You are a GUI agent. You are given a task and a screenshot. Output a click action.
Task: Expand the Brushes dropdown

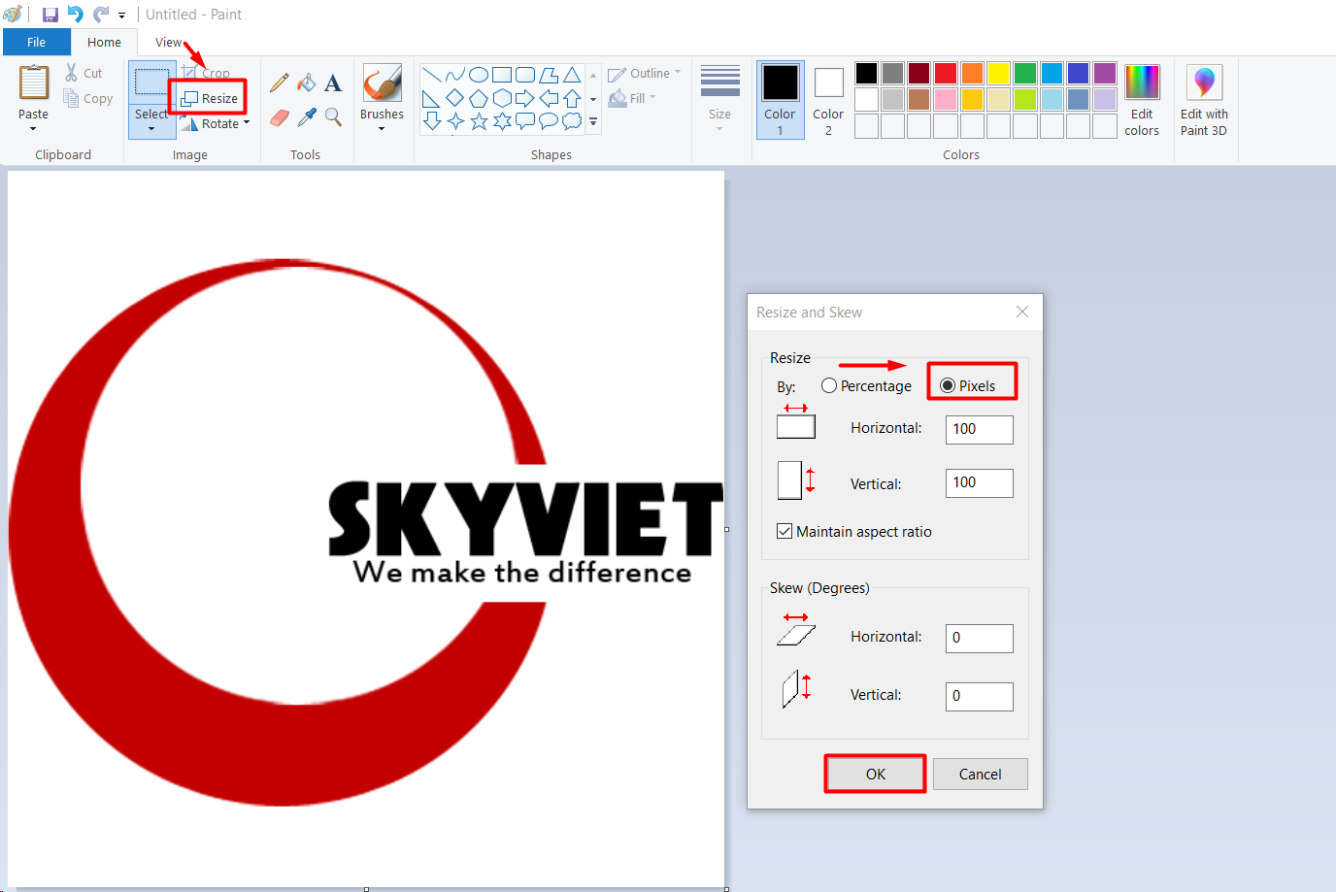pos(382,128)
